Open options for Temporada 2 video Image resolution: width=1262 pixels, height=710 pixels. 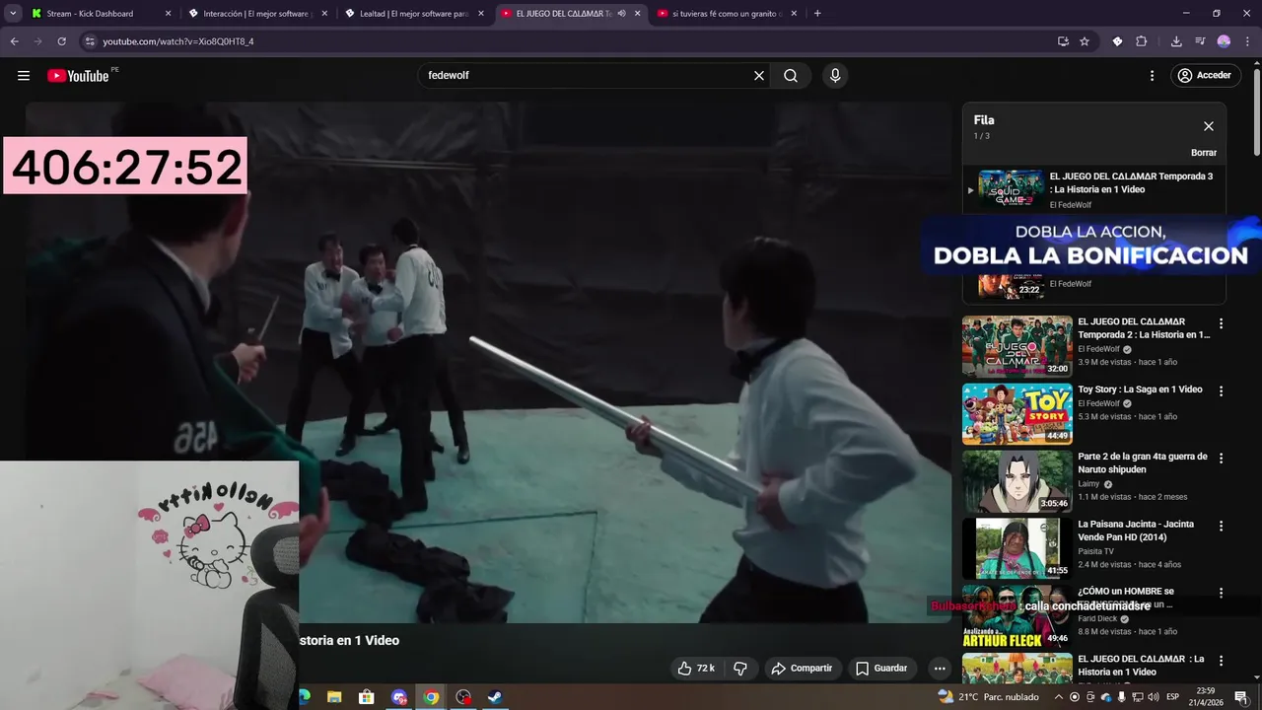(x=1221, y=323)
